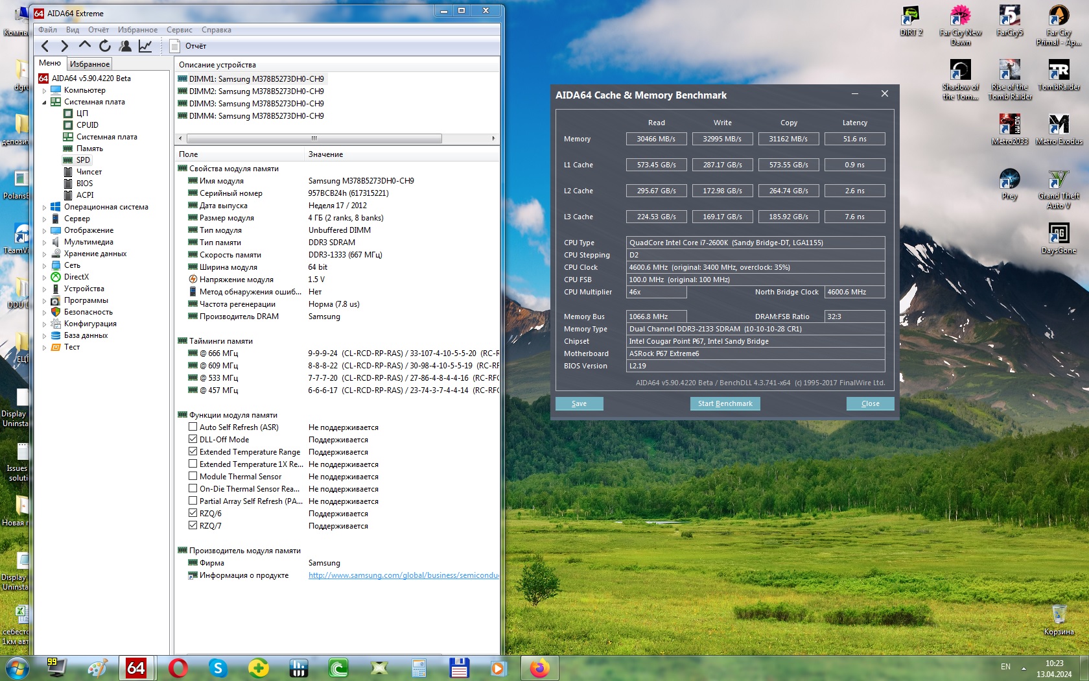Click the Opera browser taskbar icon
Viewport: 1089px width, 681px height.
coord(178,668)
